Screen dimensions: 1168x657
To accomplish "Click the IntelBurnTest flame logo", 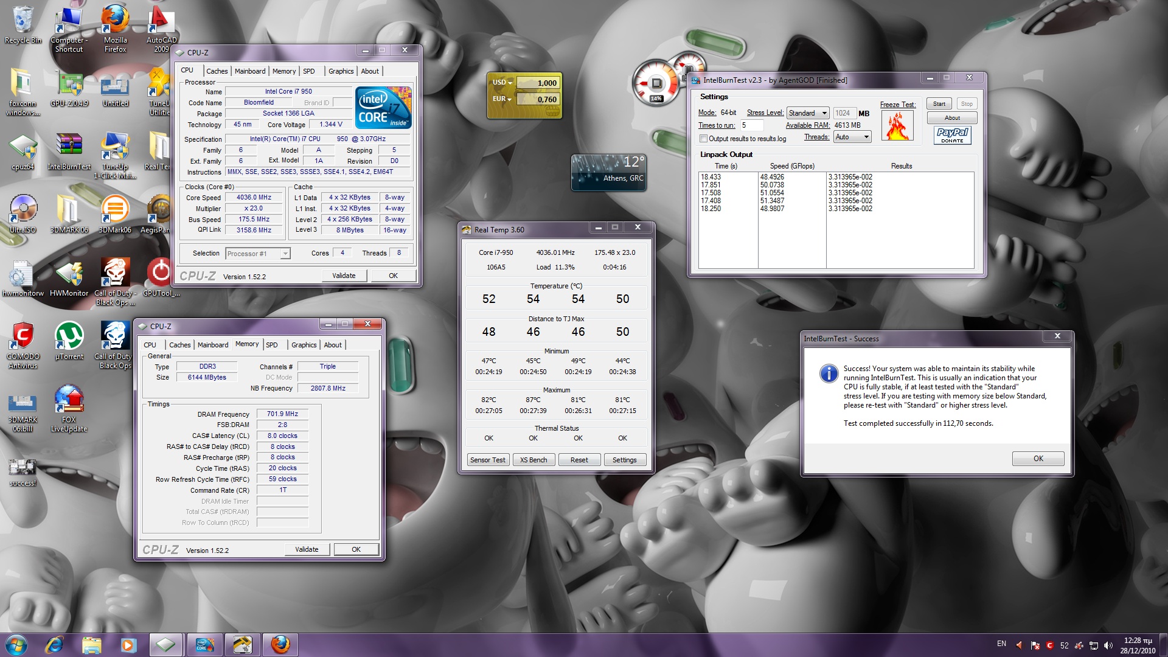I will pyautogui.click(x=897, y=126).
